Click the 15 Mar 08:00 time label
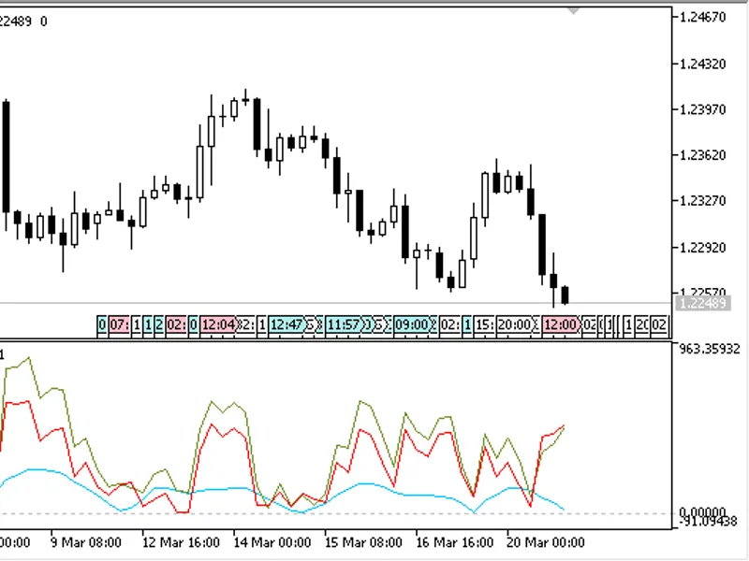 point(363,543)
